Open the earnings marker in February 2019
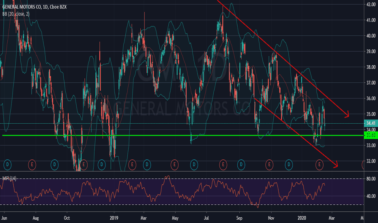Image resolution: width=378 pixels, height=223 pixels. [132, 165]
